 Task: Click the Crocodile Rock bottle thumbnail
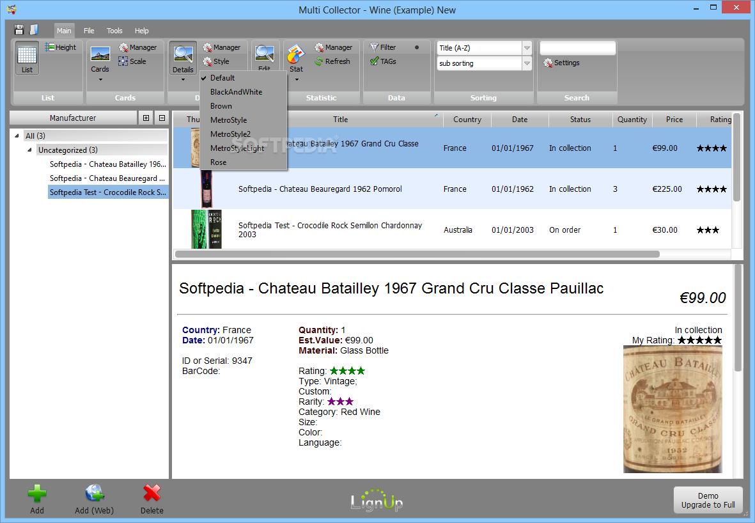(206, 230)
